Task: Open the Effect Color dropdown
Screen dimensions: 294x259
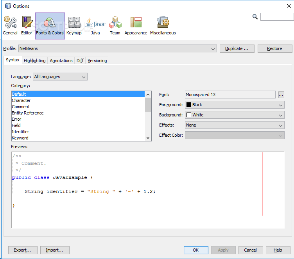Action: [x=235, y=135]
